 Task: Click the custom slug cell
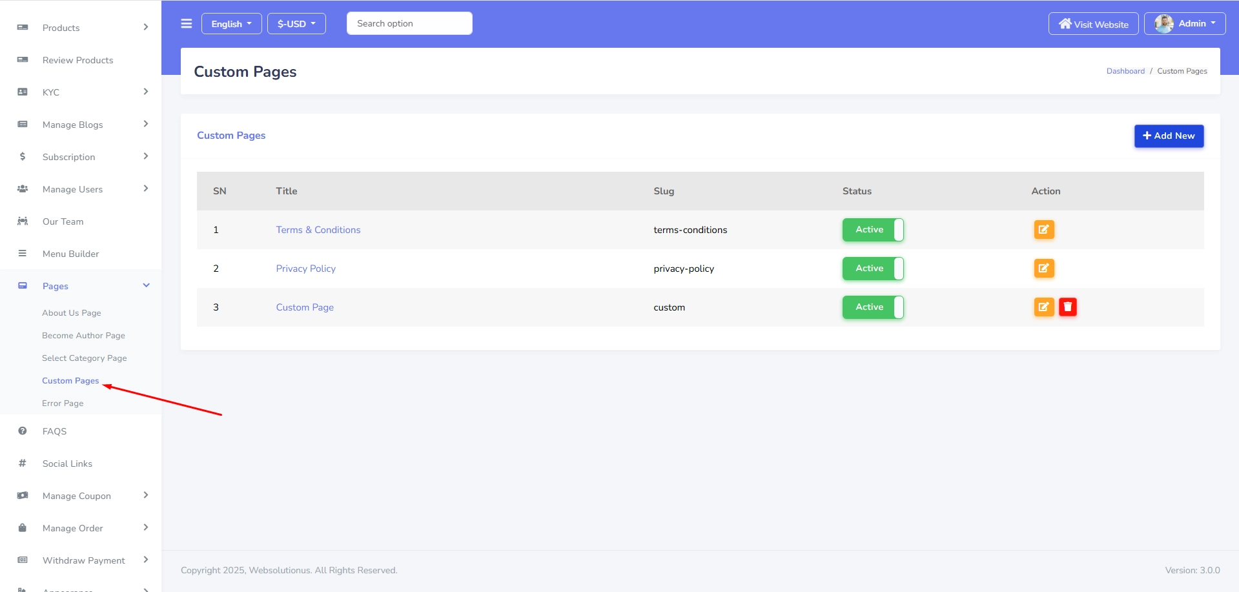point(669,307)
